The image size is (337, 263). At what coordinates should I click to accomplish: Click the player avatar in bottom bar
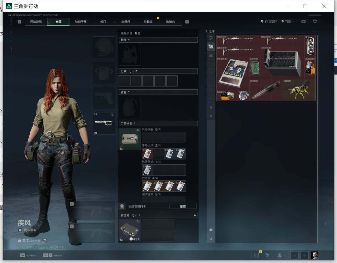315,255
